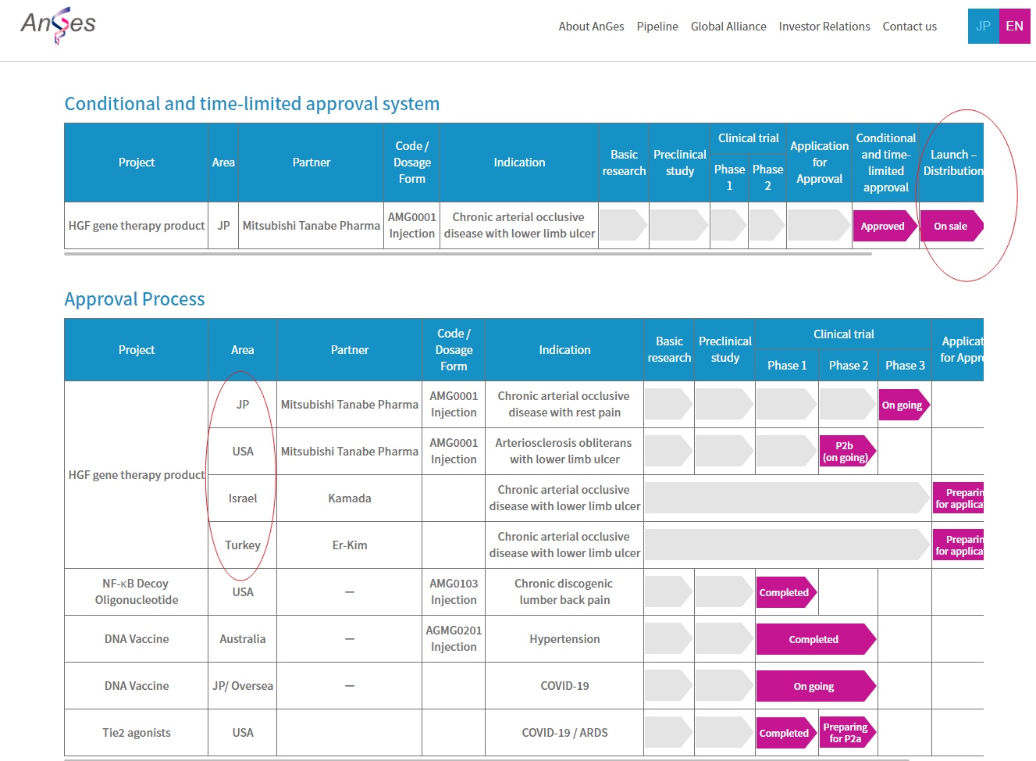
Task: Click 'Chronic discogenic lumber back pain'
Action: point(564,592)
